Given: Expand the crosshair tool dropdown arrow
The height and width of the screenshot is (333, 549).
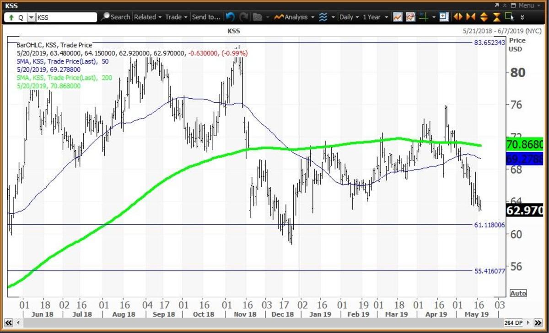Looking at the screenshot, I should coord(433,17).
